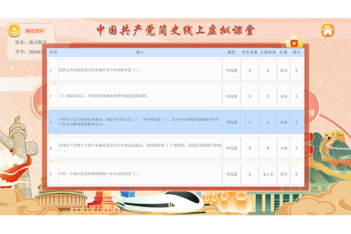Click the 序号 column header
This screenshot has width=351, height=234.
[53, 53]
